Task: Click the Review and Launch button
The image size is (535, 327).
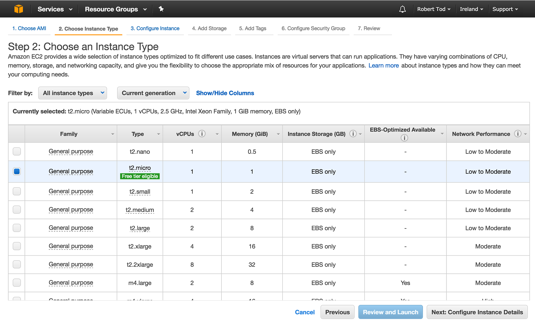Action: click(x=390, y=312)
